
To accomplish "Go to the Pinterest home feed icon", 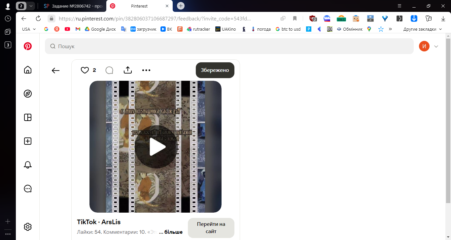I will tap(28, 70).
